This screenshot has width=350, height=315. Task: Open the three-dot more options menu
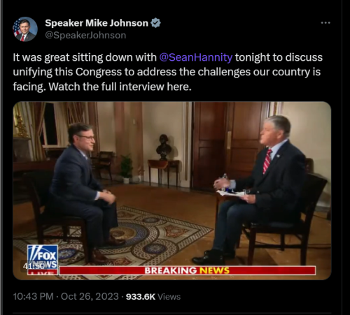[325, 23]
